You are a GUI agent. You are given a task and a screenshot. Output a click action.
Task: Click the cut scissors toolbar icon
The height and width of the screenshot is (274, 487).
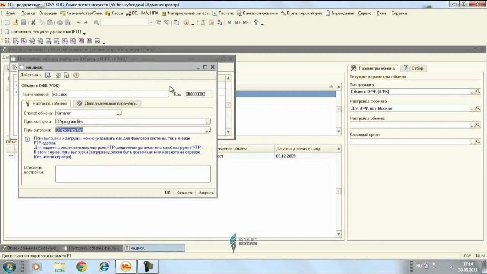click(33, 23)
